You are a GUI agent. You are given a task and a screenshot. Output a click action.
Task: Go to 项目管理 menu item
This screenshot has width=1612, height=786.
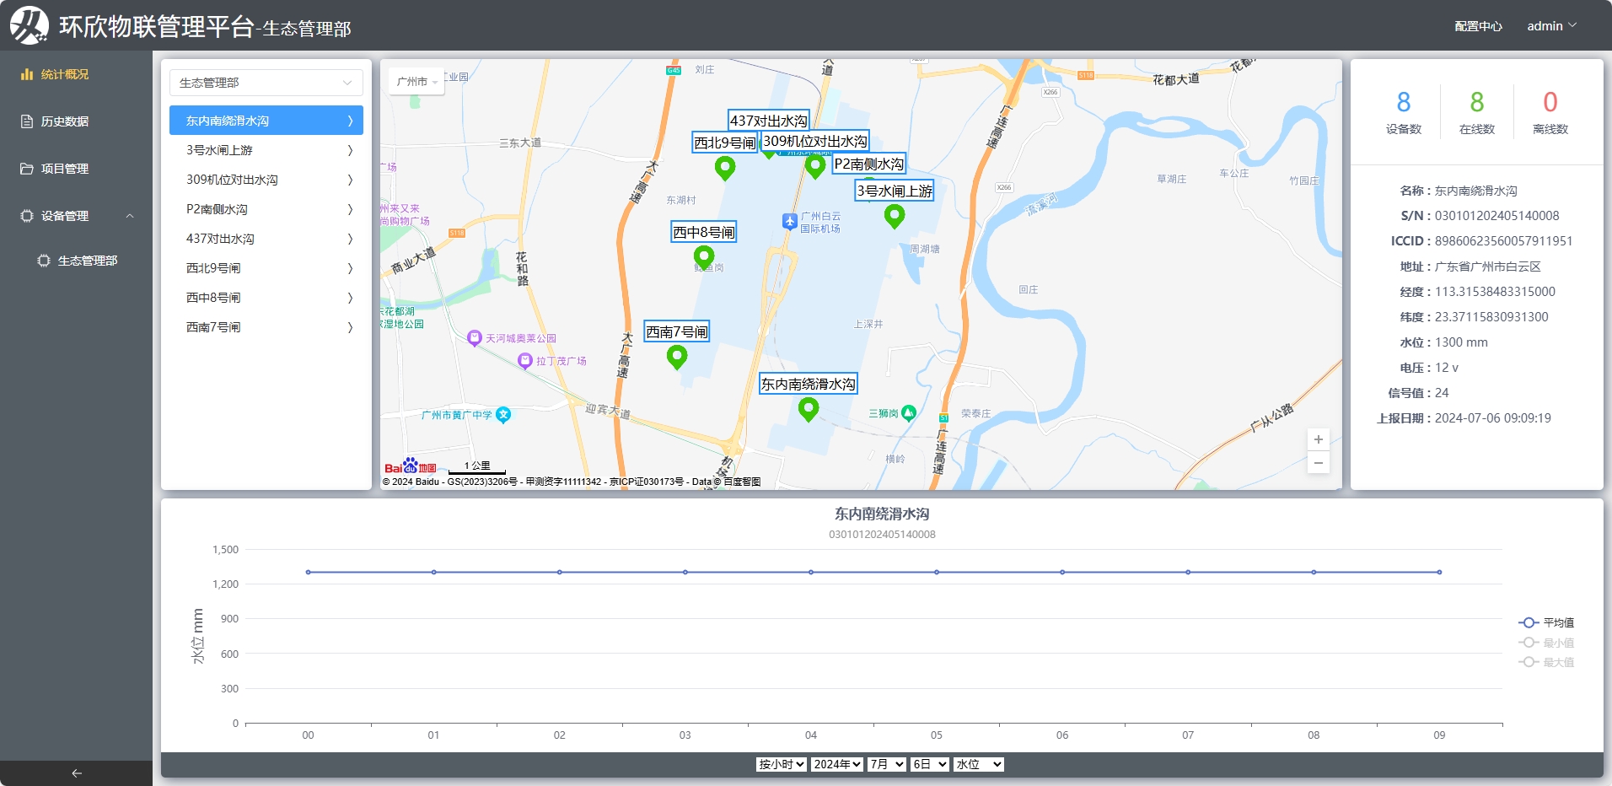click(x=76, y=169)
